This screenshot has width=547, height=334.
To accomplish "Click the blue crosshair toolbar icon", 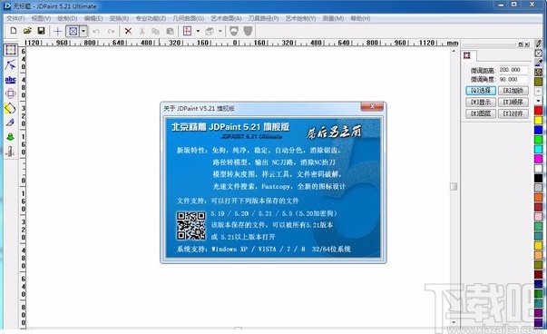I will [x=57, y=32].
